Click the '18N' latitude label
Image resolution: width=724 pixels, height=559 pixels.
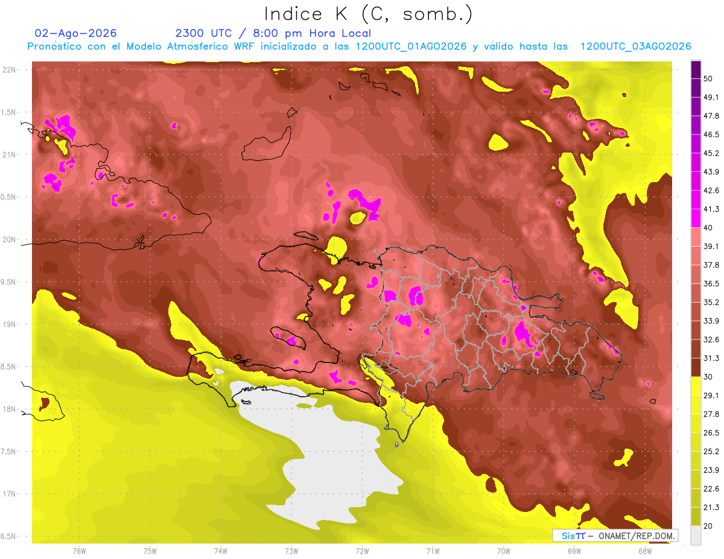10,409
